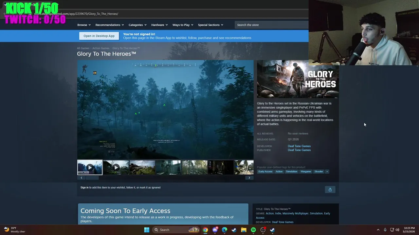Open Microsoft Edge from the taskbar
This screenshot has height=235, width=419.
pos(225,230)
